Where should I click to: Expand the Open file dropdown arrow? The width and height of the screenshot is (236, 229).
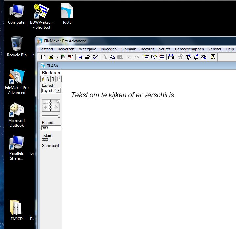click(57, 57)
